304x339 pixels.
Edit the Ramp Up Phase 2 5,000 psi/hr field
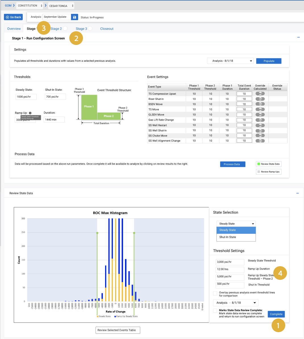(230, 277)
